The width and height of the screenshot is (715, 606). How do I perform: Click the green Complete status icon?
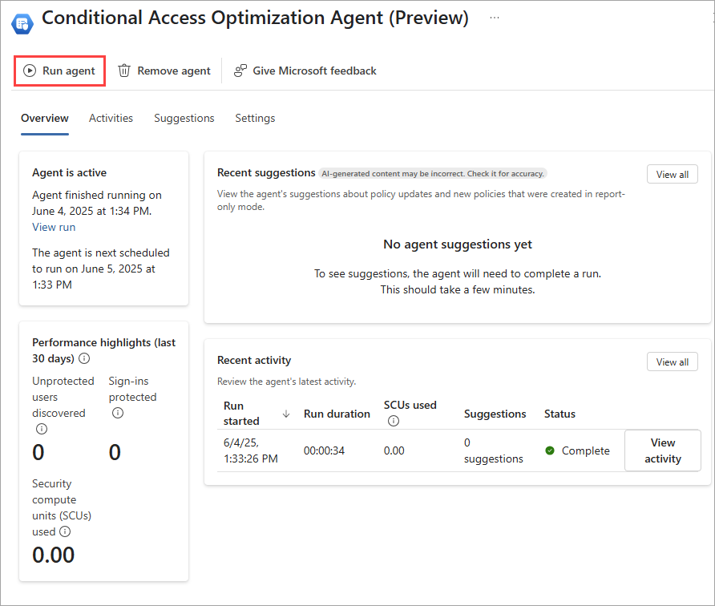tap(550, 450)
